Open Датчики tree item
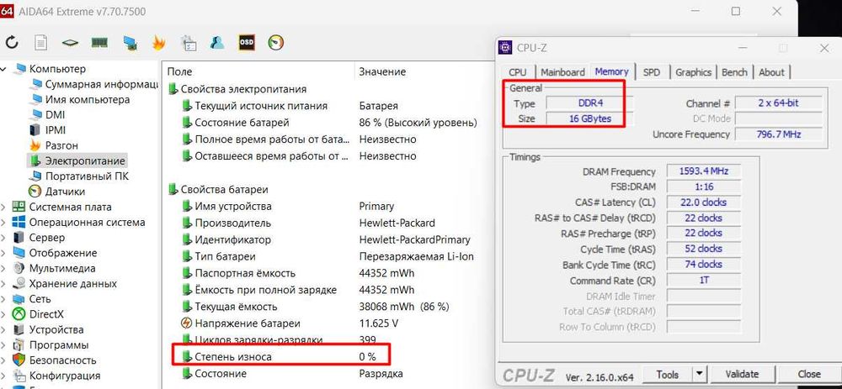The width and height of the screenshot is (842, 389). 65,192
